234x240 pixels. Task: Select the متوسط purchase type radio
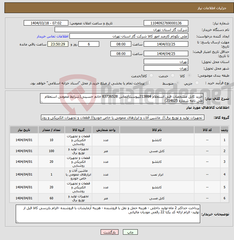tap(178, 83)
